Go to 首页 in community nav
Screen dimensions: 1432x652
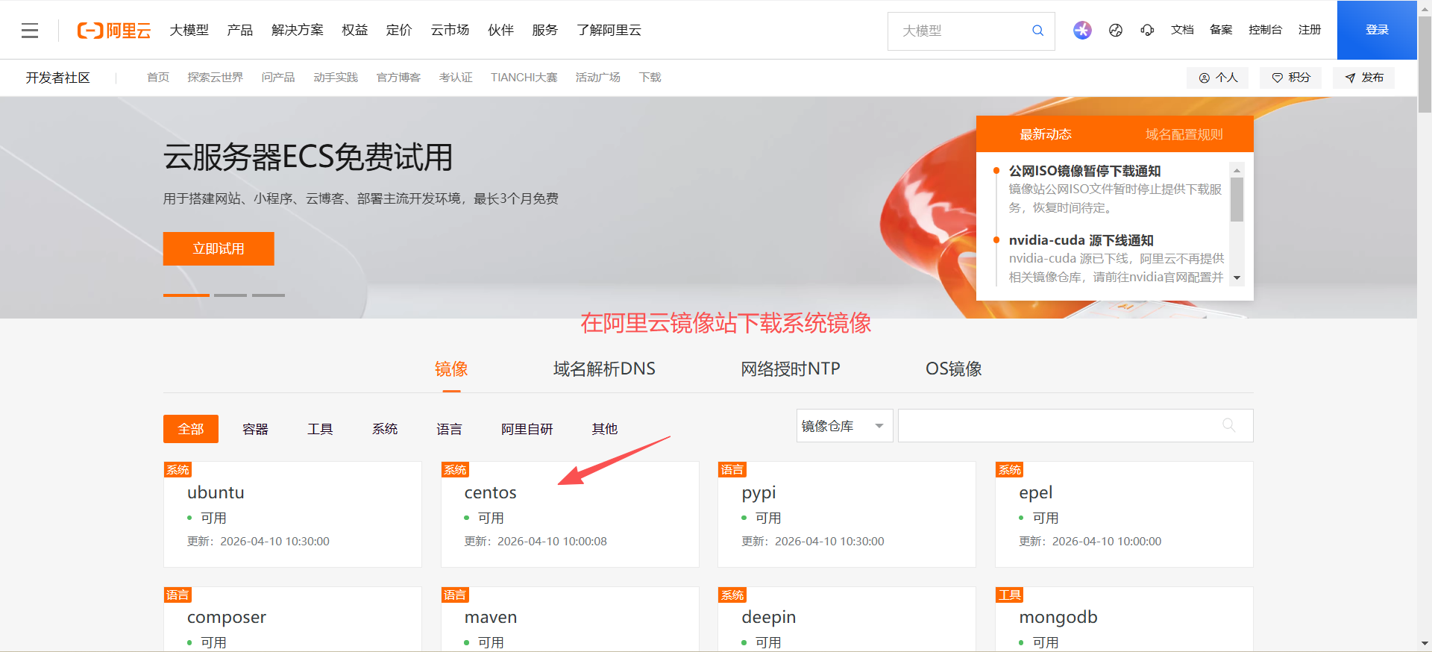[158, 78]
